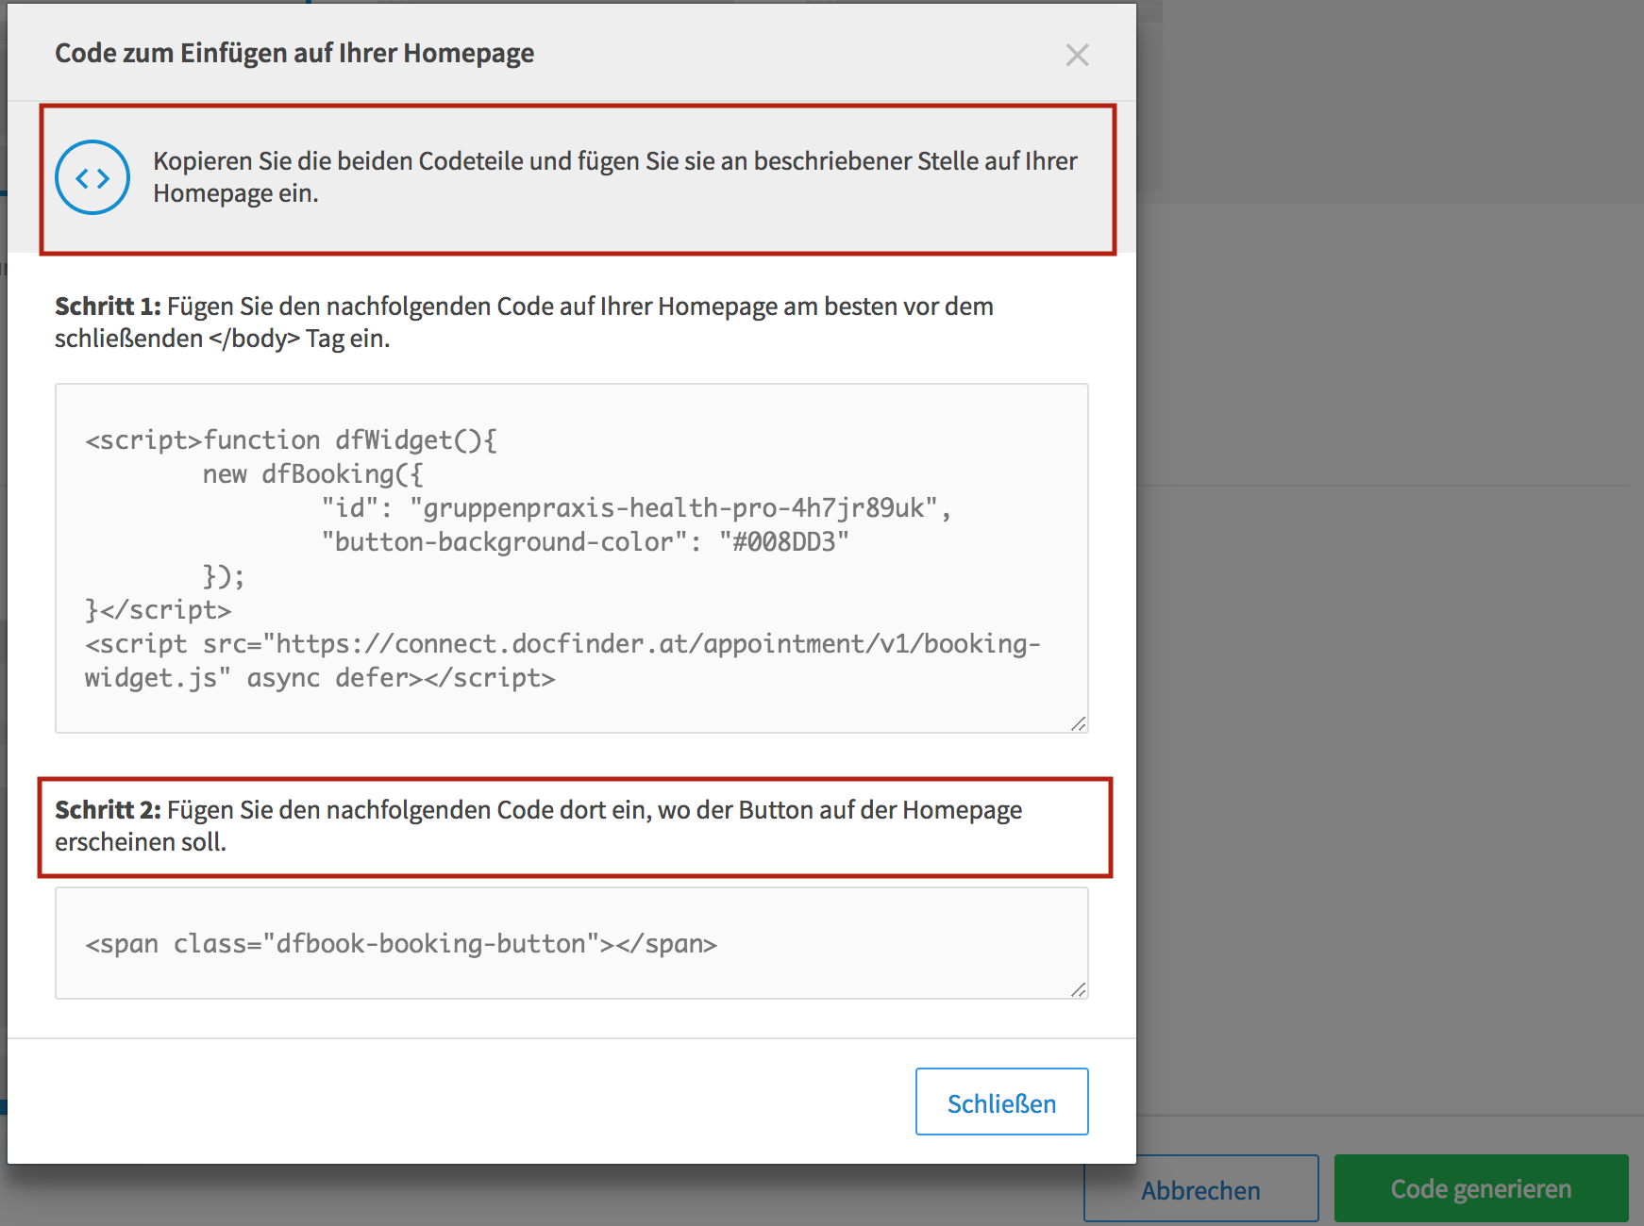The height and width of the screenshot is (1226, 1644).
Task: Click the blue code brackets icon
Action: pyautogui.click(x=92, y=177)
